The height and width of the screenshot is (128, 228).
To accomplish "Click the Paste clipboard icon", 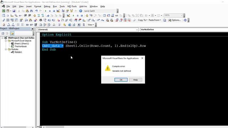I will 27,11.
